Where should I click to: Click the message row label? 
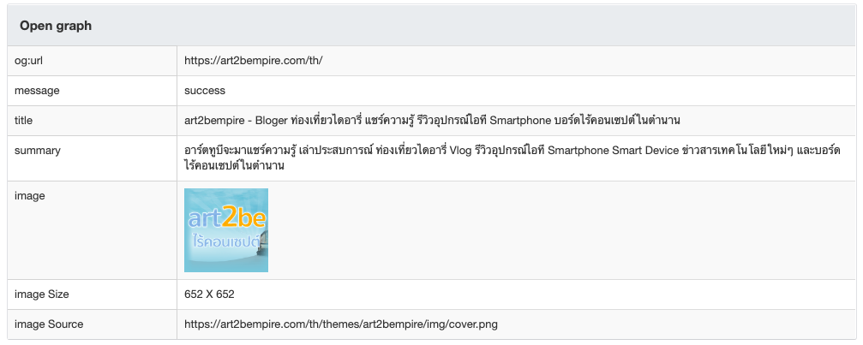coord(37,90)
